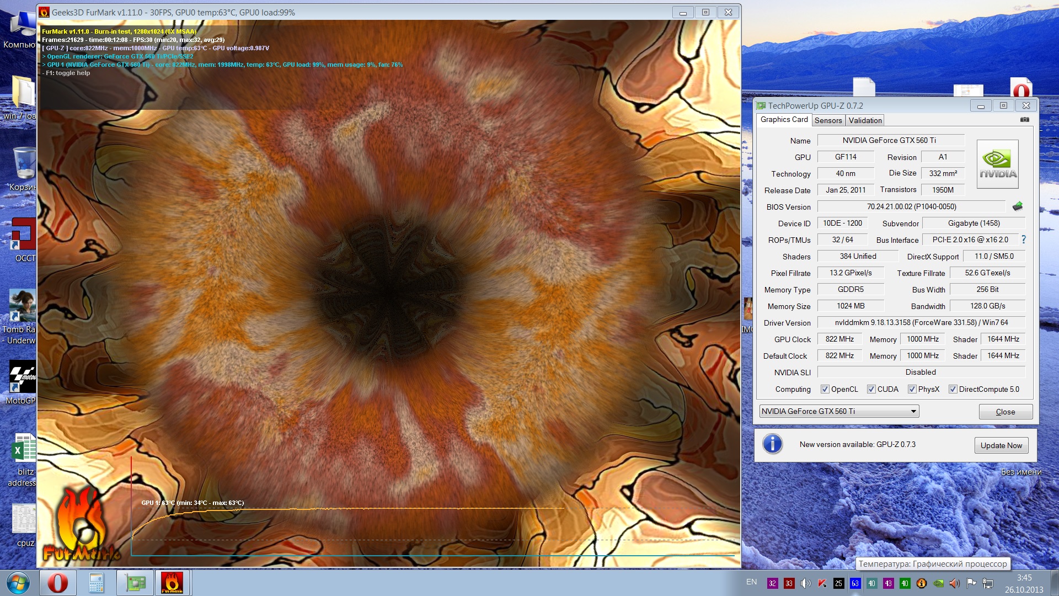Click the purple 32 temperature tray icon
The image size is (1059, 596).
point(772,583)
